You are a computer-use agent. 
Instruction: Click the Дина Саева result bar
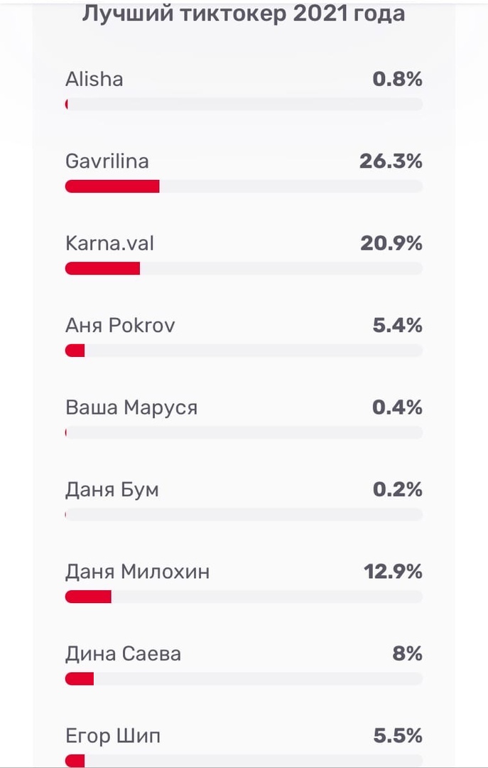(80, 678)
